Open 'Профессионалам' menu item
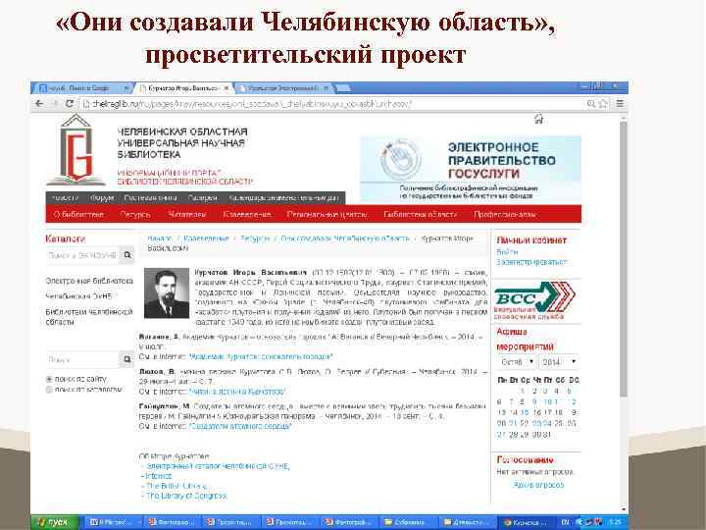Image resolution: width=706 pixels, height=530 pixels. point(504,215)
